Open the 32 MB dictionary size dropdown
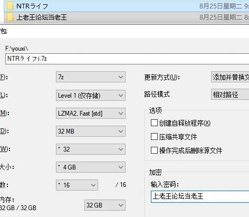Image resolution: width=249 pixels, height=217 pixels. click(91, 131)
